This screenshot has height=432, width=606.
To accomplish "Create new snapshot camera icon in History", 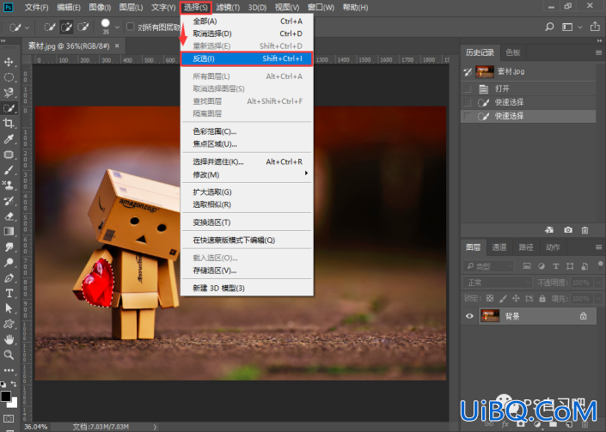I will (x=567, y=230).
